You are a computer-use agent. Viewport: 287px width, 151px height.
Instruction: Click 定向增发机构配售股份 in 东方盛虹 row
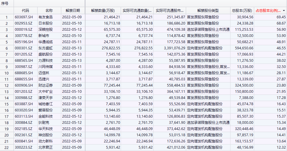click(205, 48)
